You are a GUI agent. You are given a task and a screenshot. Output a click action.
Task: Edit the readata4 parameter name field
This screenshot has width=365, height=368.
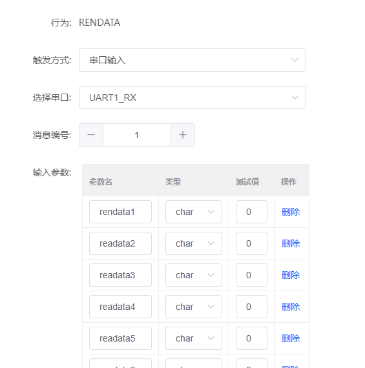coord(121,307)
